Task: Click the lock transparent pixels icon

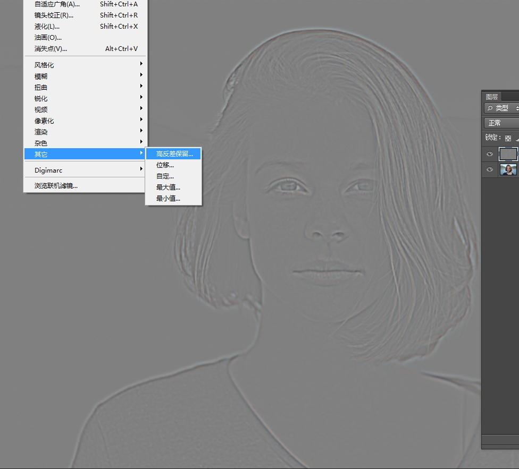Action: pyautogui.click(x=508, y=138)
